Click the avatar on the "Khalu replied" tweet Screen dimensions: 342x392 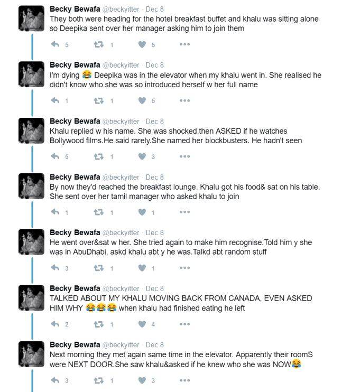pyautogui.click(x=31, y=130)
